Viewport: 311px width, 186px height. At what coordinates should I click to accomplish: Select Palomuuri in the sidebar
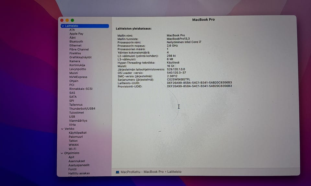pos(76,137)
